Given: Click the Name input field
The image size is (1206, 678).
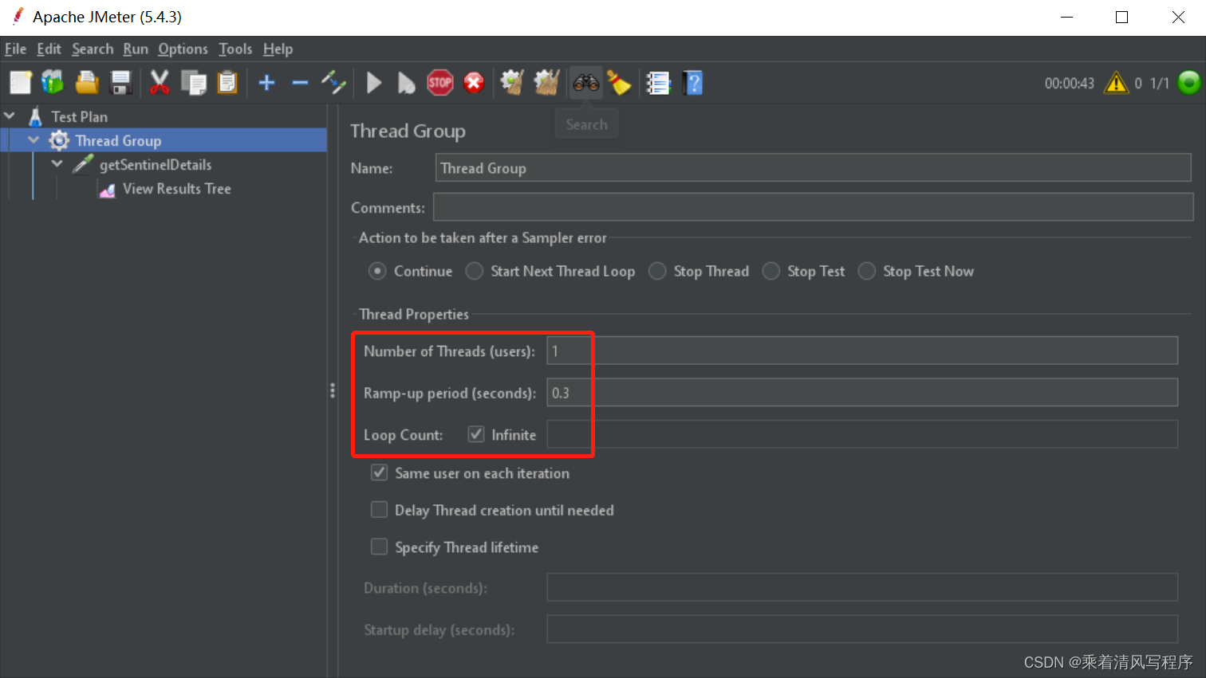Looking at the screenshot, I should [x=814, y=168].
